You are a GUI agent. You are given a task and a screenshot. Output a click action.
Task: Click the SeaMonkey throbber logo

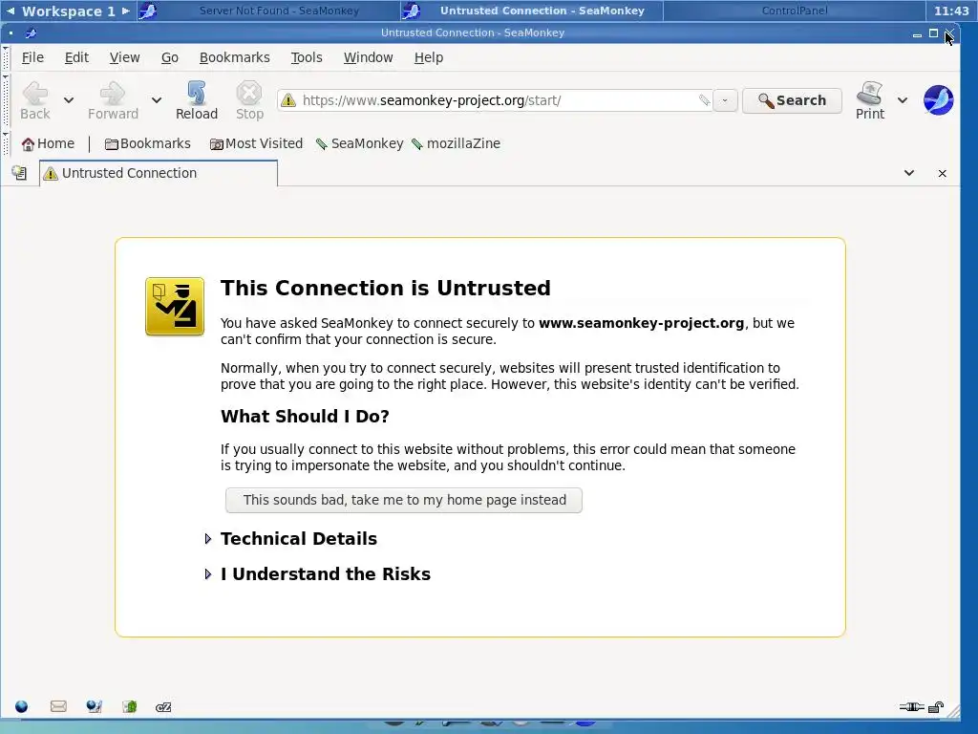tap(938, 99)
